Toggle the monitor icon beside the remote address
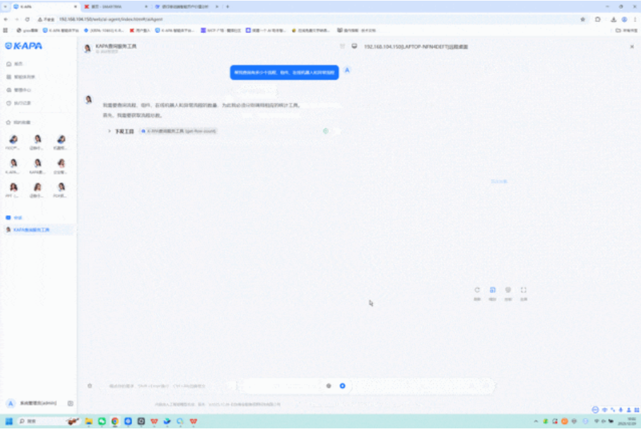This screenshot has height=429, width=641. [354, 46]
